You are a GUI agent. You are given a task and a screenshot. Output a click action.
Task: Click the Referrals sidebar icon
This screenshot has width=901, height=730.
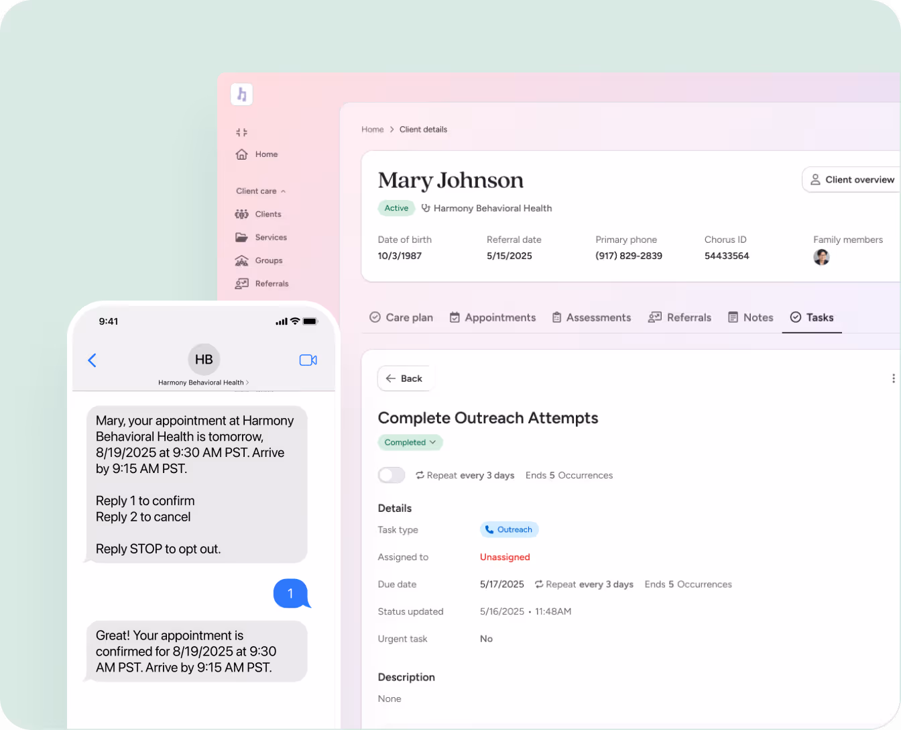pos(241,283)
